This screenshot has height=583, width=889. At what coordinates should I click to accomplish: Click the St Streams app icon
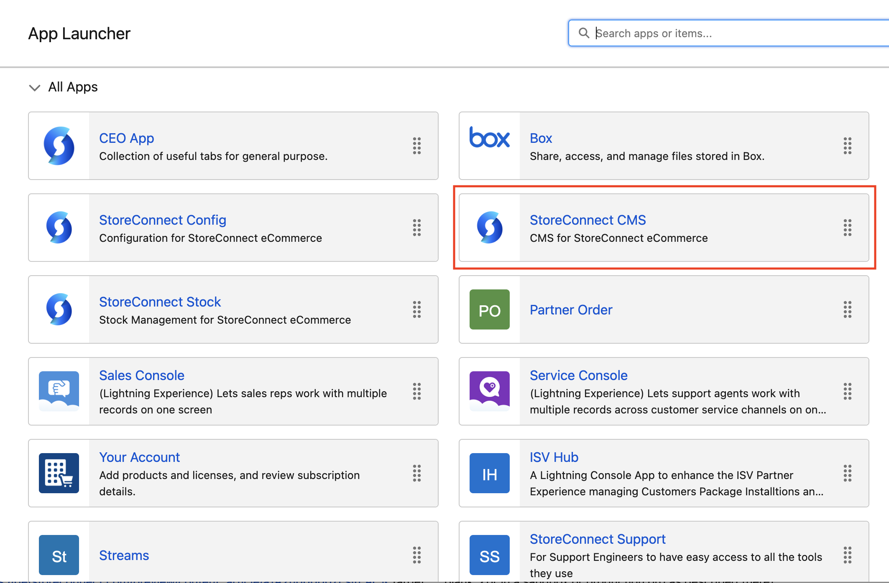(59, 555)
